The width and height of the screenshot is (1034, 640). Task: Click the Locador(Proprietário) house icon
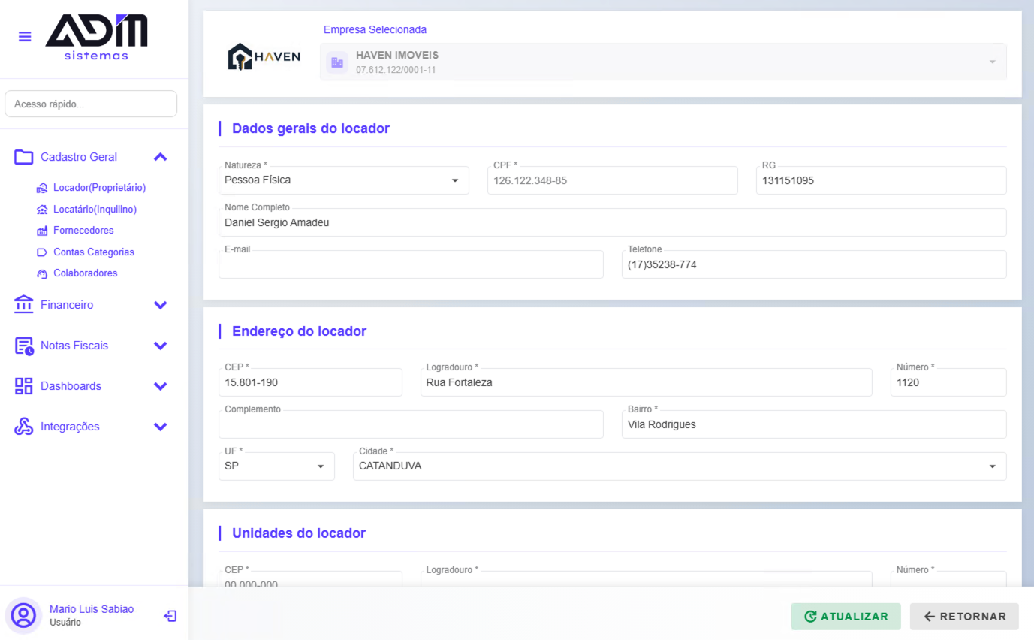(42, 188)
